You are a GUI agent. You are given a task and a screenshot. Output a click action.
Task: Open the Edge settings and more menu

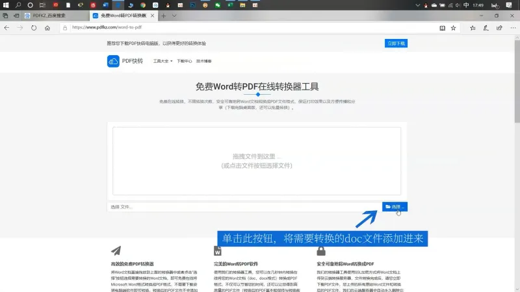click(513, 28)
